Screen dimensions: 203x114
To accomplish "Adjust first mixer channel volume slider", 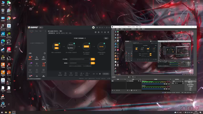I will [154, 84].
